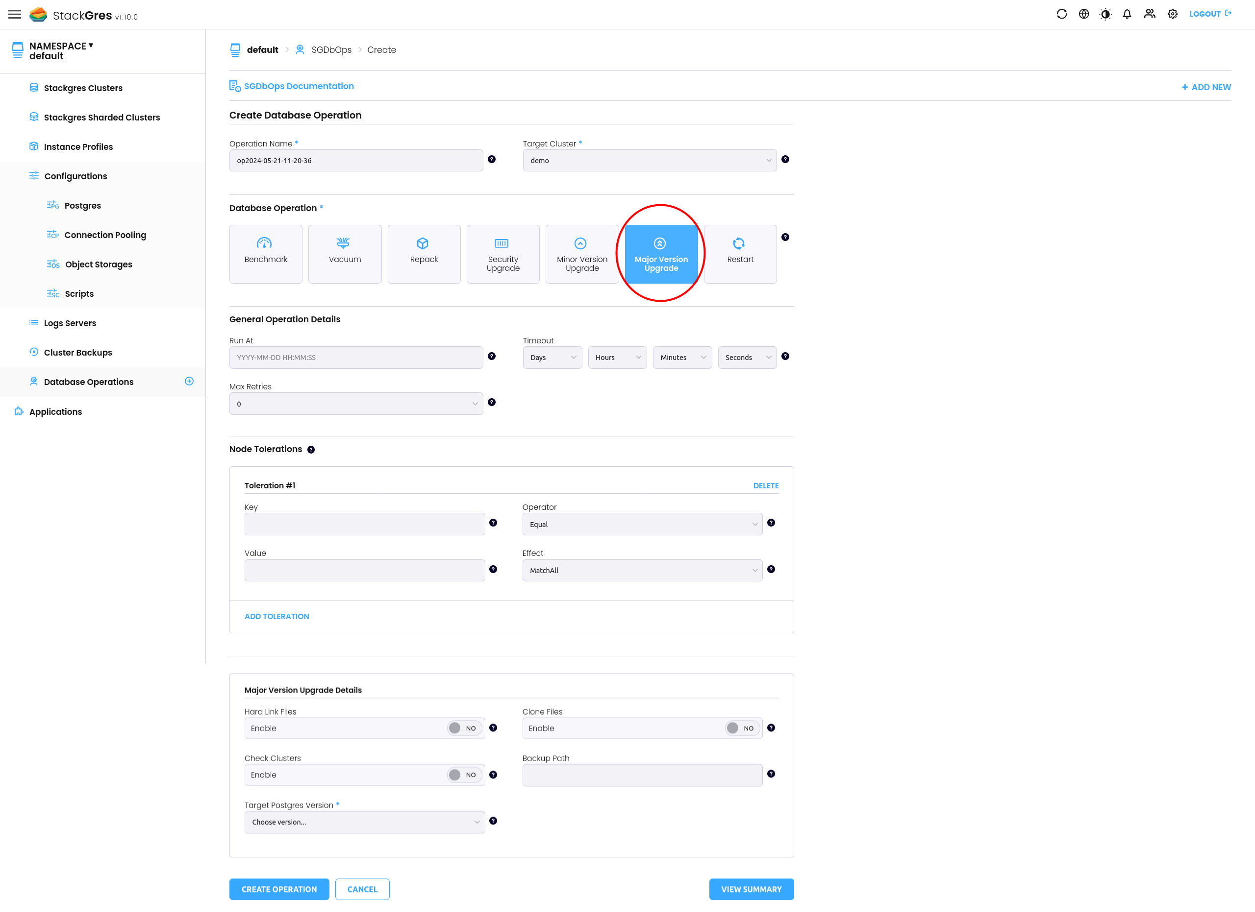Select the Restart operation tile
This screenshot has height=912, width=1255.
coord(740,254)
